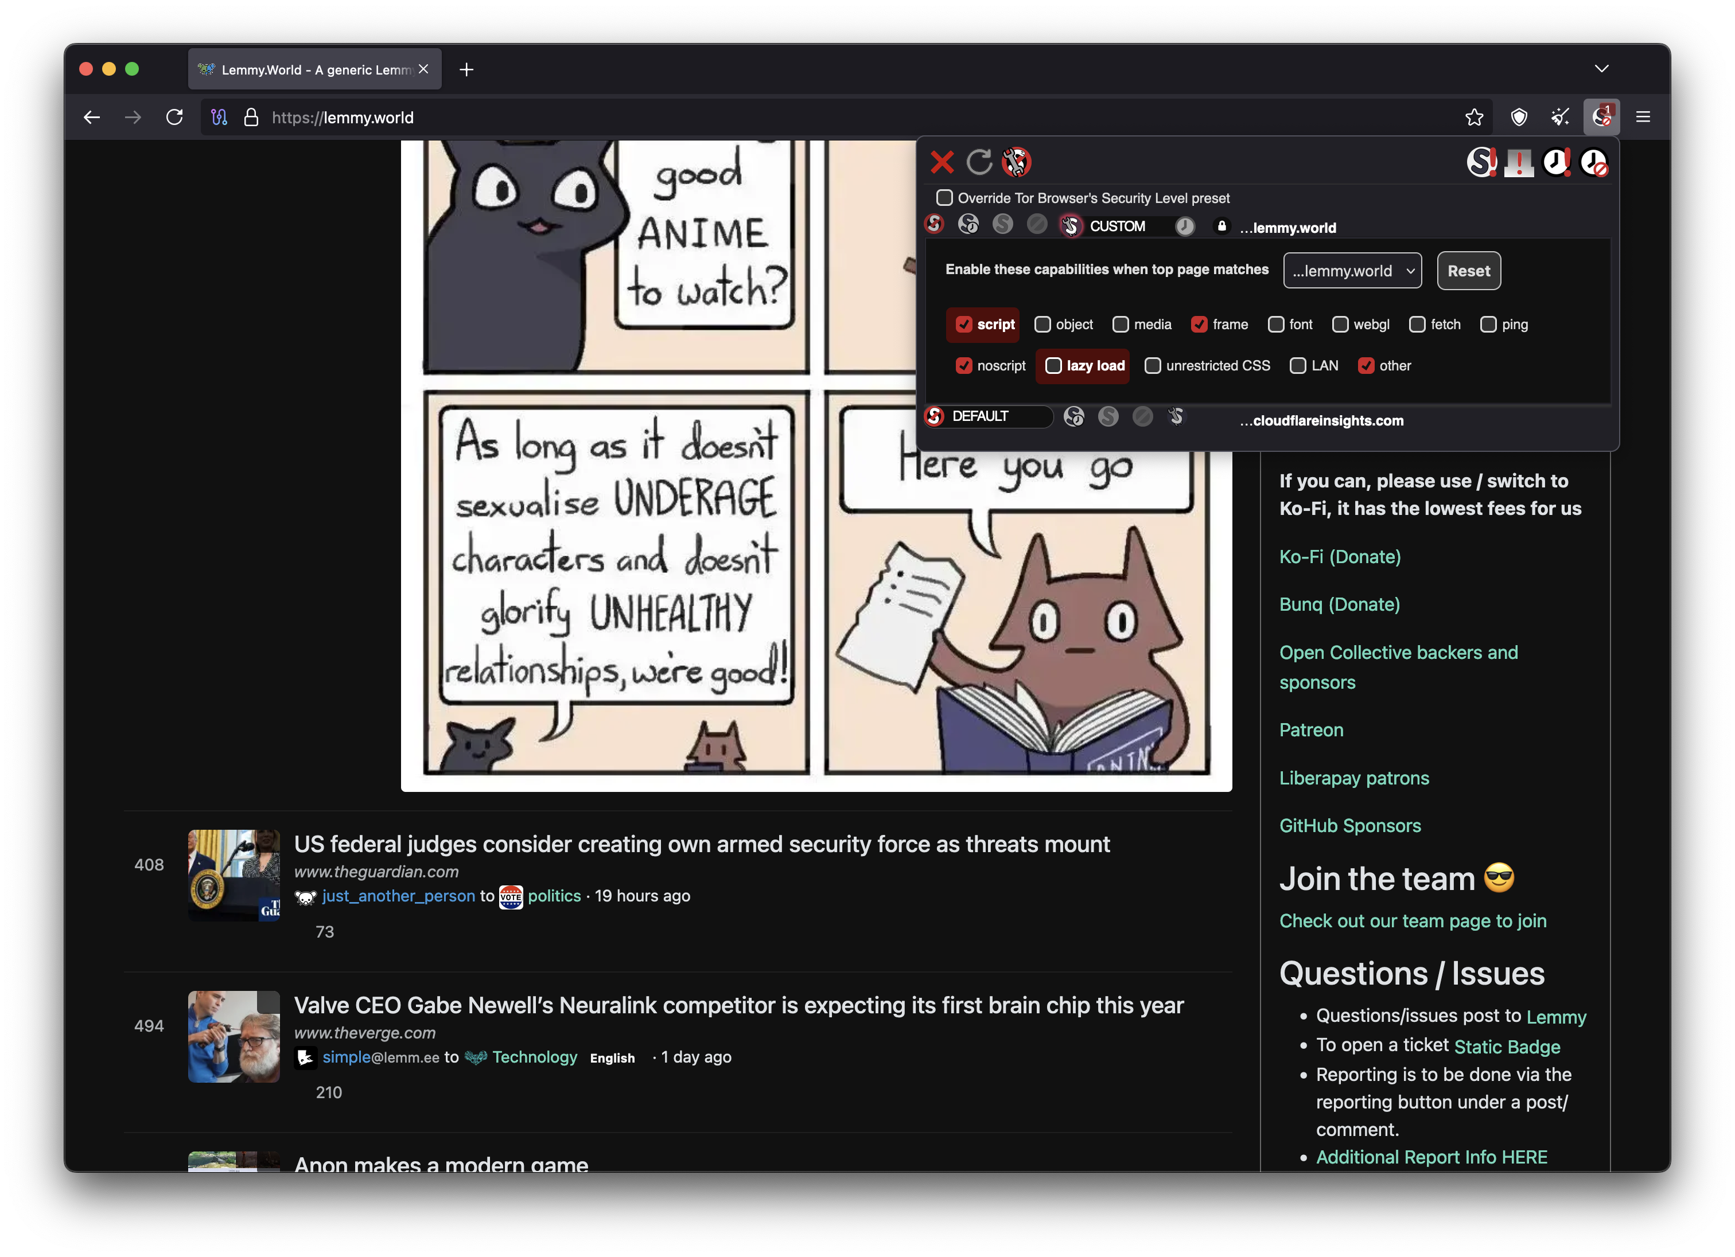Image resolution: width=1735 pixels, height=1257 pixels.
Task: Bookmark this page with star icon
Action: [1474, 117]
